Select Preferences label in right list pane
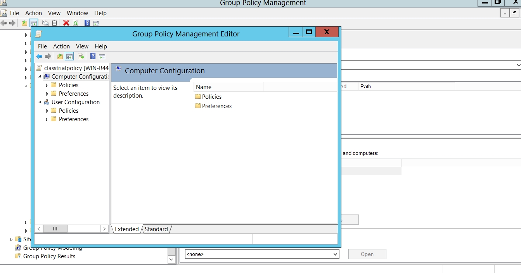521x273 pixels. click(217, 106)
